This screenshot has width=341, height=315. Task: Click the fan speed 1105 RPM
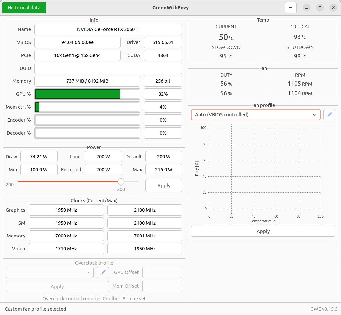click(300, 84)
